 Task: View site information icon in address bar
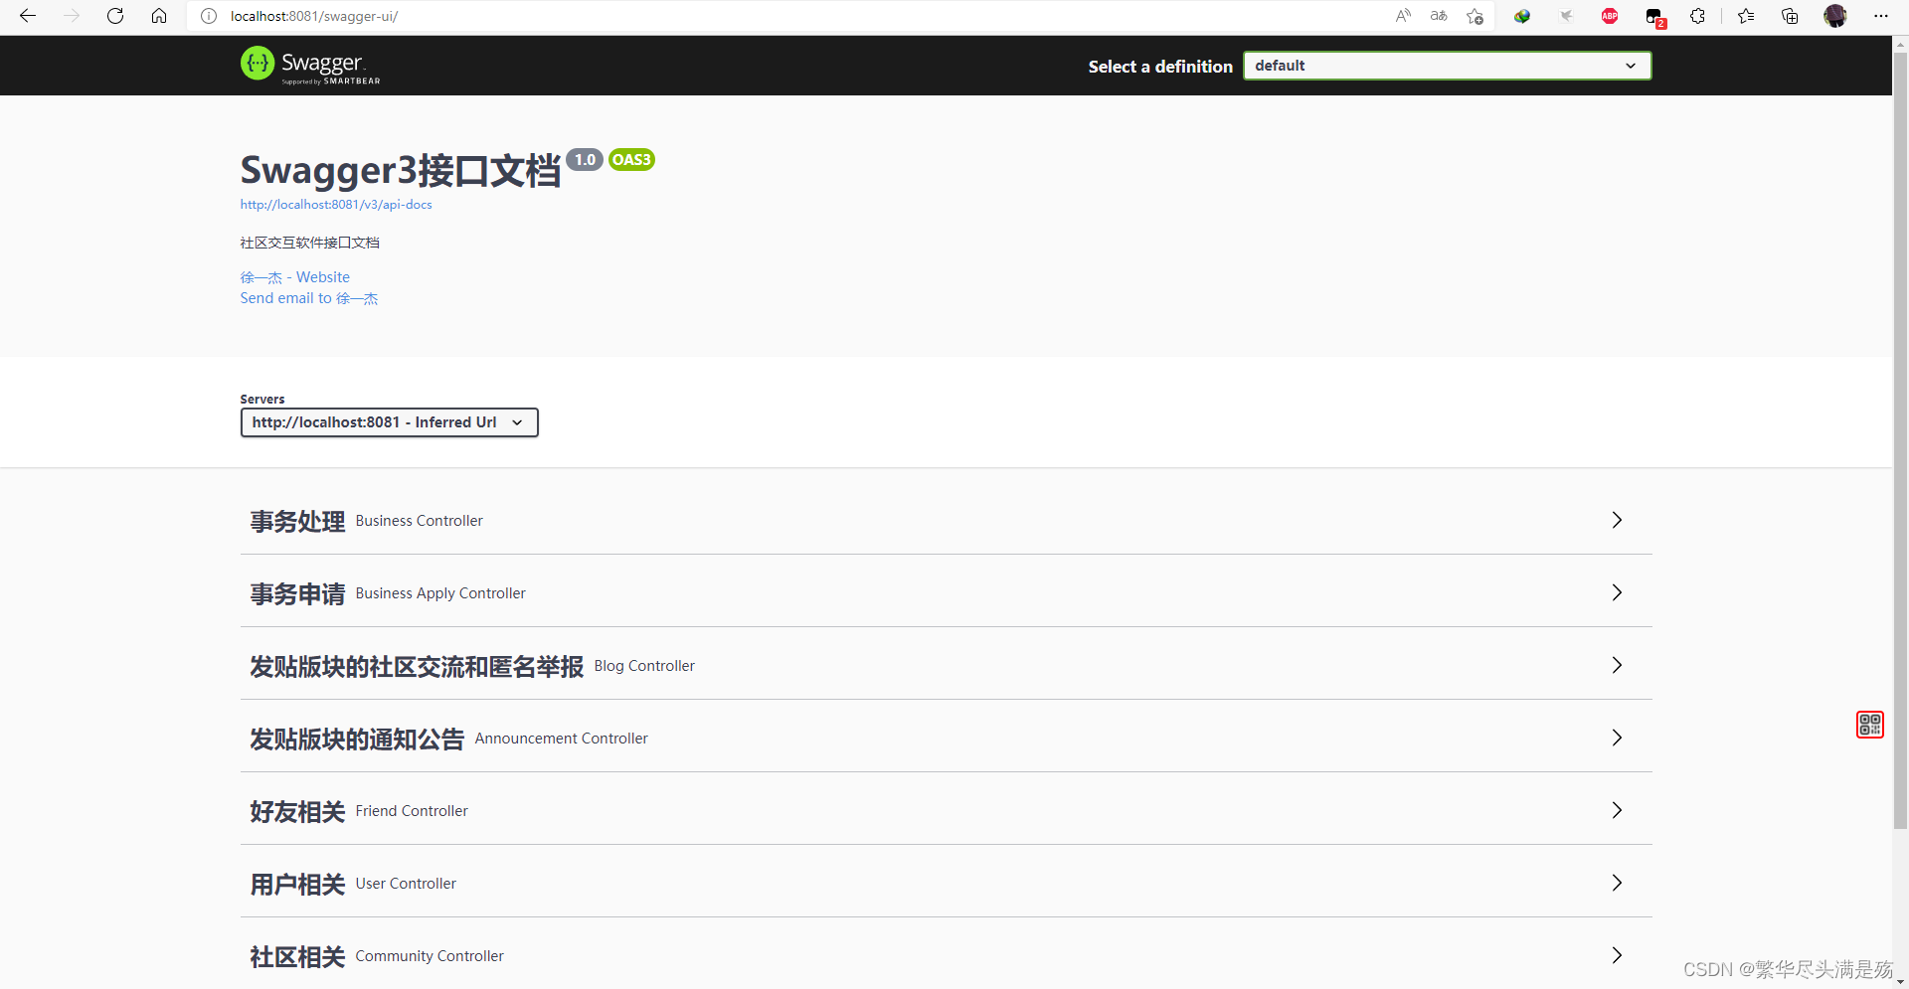(x=209, y=16)
